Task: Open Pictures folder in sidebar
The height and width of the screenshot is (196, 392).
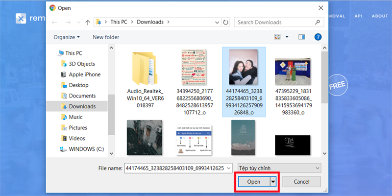Action: click(74, 127)
